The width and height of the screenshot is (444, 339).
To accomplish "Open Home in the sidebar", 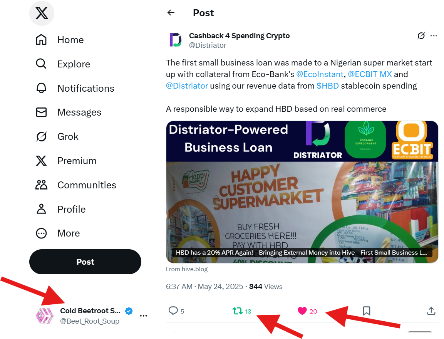I will click(x=60, y=40).
